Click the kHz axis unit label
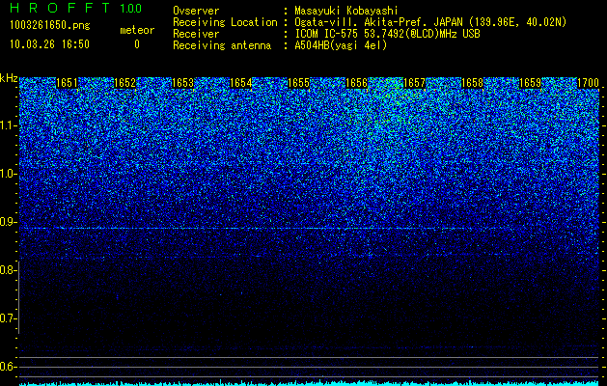The width and height of the screenshot is (607, 386). 9,78
